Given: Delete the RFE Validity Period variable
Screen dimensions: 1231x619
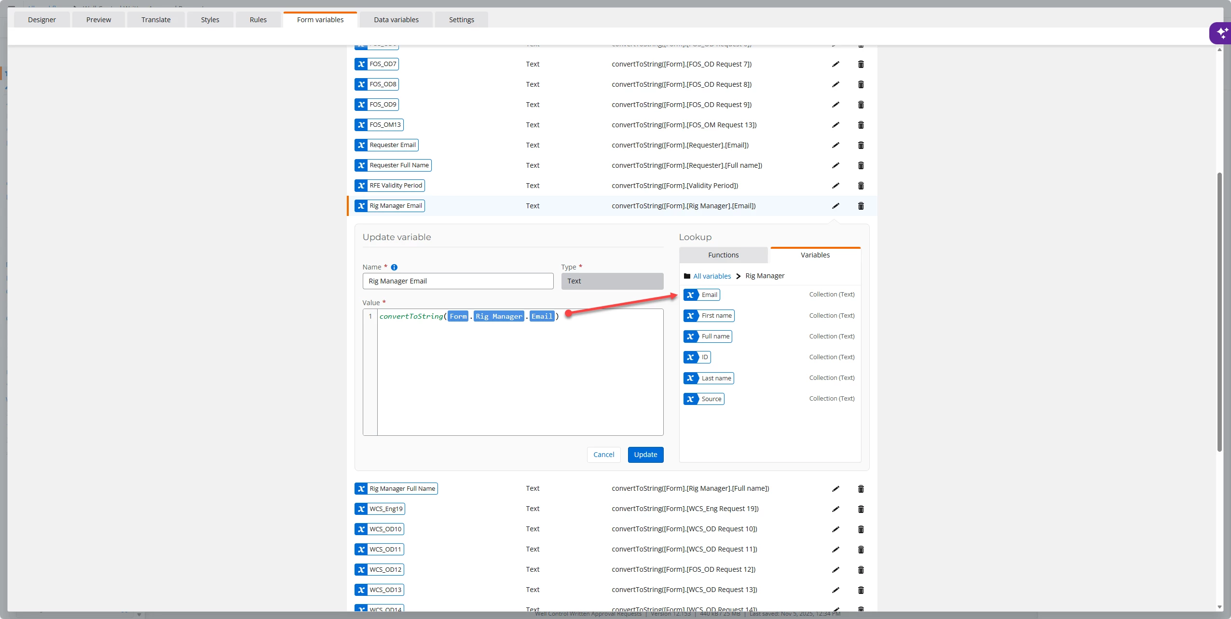Looking at the screenshot, I should 861,186.
